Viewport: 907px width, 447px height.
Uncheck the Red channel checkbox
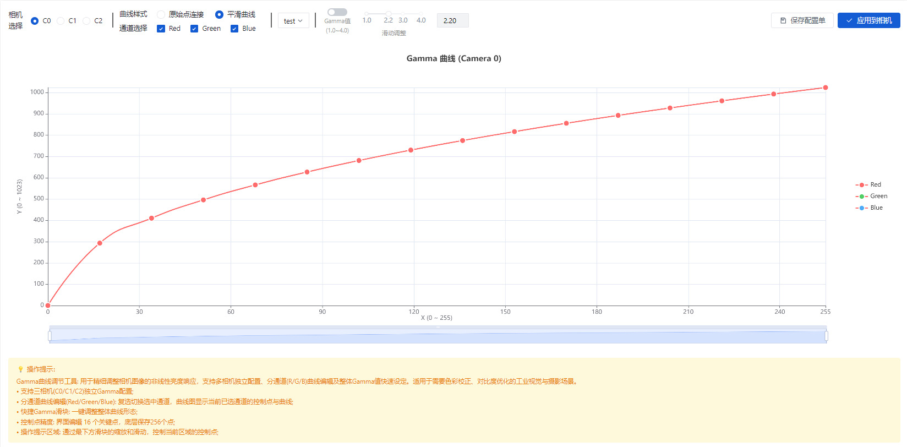click(161, 29)
